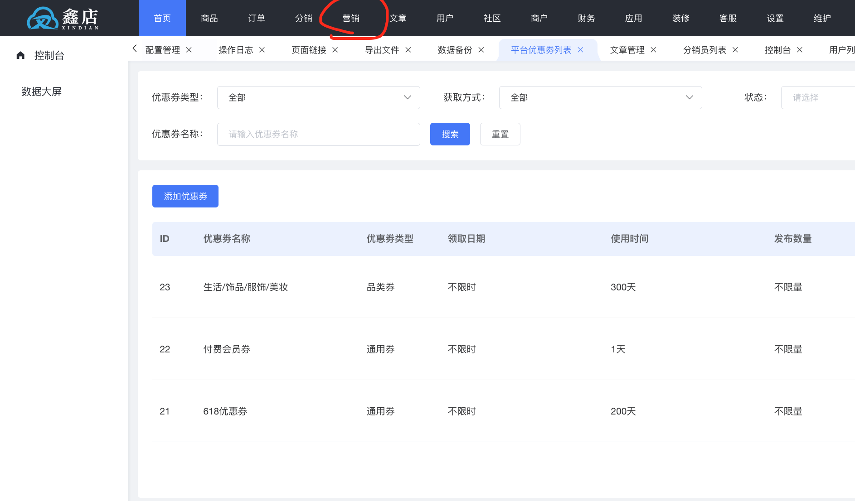Open the 设置 menu

[775, 18]
